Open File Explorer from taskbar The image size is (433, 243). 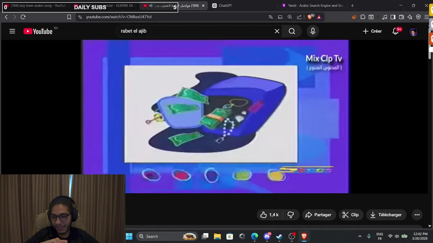click(217, 236)
